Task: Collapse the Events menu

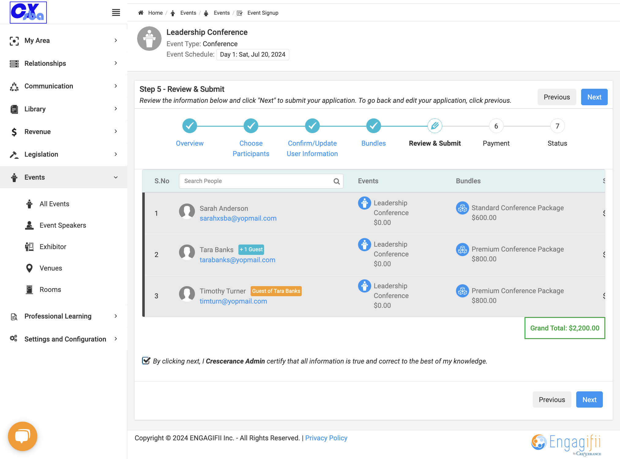Action: click(x=64, y=177)
